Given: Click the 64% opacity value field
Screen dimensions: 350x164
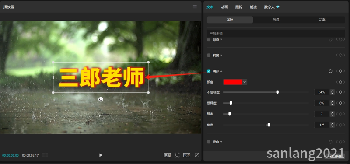Looking at the screenshot, I should [x=322, y=92].
